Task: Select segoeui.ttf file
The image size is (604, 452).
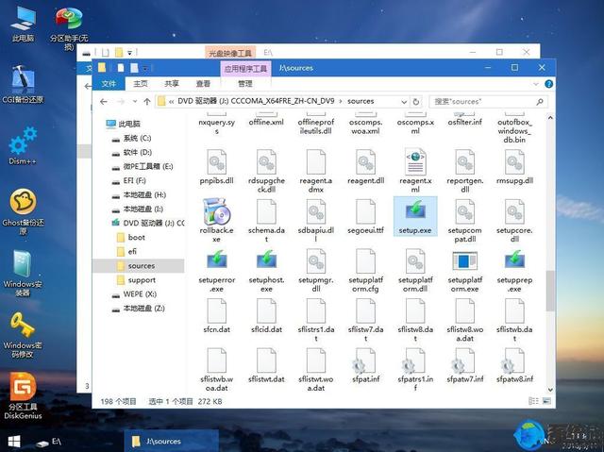Action: click(365, 216)
